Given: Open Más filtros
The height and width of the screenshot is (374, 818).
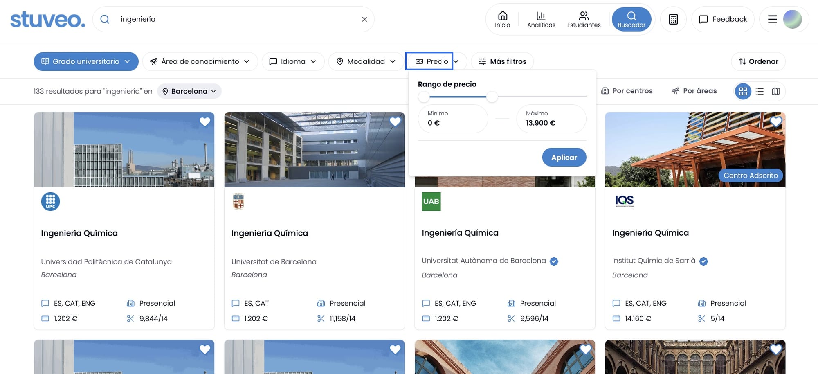Looking at the screenshot, I should (502, 61).
